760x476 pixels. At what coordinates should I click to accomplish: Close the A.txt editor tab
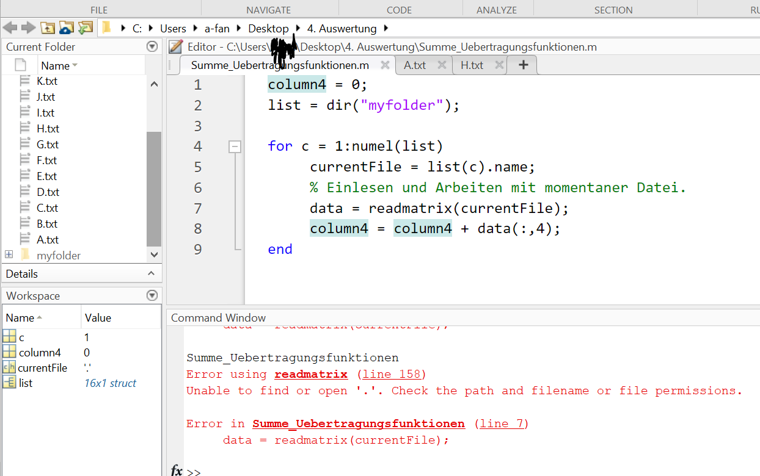coord(442,65)
